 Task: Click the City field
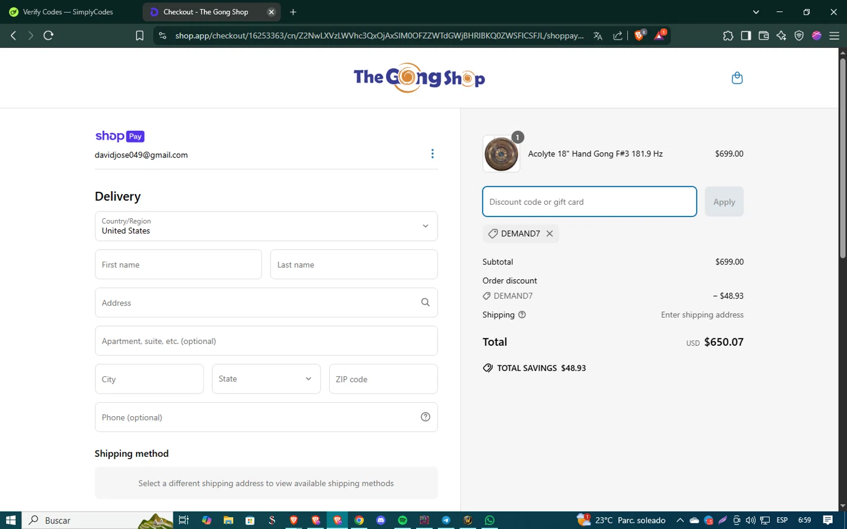(149, 379)
